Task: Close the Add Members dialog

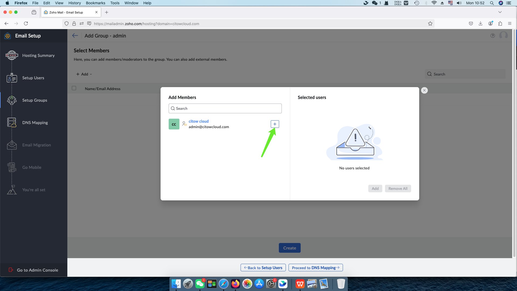Action: [424, 90]
